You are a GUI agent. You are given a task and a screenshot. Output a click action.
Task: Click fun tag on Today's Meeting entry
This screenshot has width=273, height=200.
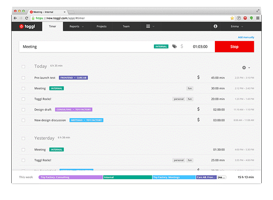[190, 88]
